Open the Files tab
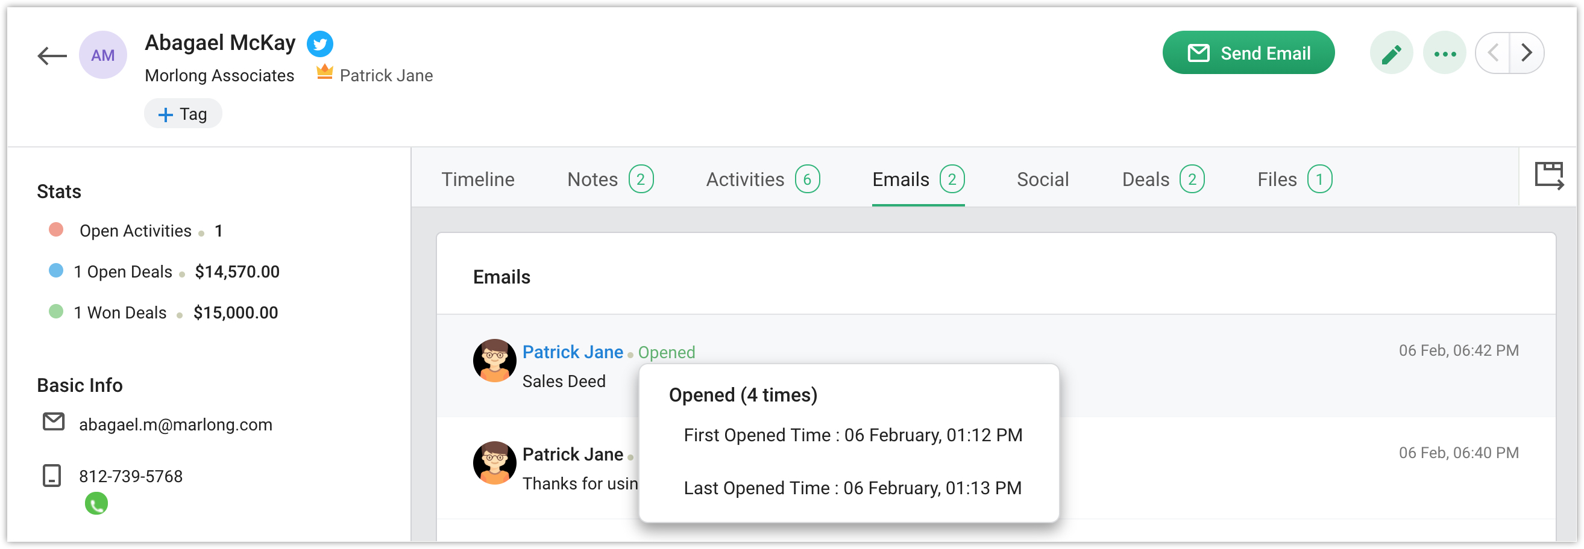Image resolution: width=1584 pixels, height=549 pixels. (x=1293, y=179)
